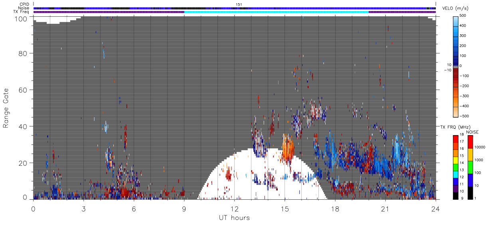Click the 1 label on NOISE legend
490x226 pixels.
(x=475, y=198)
